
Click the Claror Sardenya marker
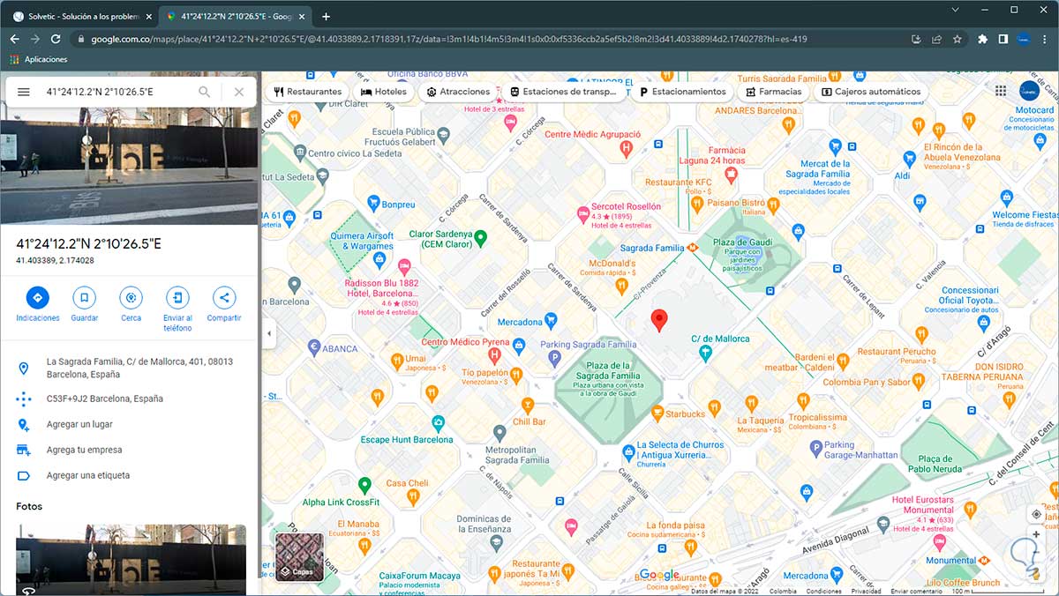(481, 236)
